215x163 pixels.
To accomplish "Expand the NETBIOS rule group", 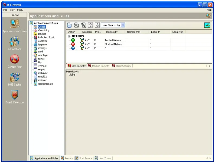I will point(69,36).
